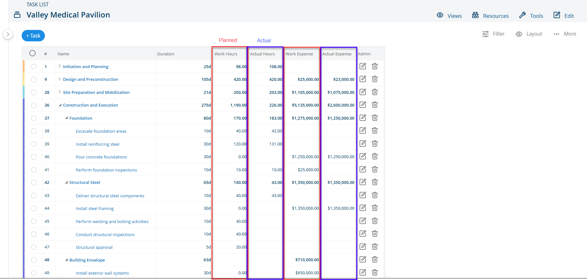Delete the Construction and Execution row
Image resolution: width=587 pixels, height=280 pixels.
[x=375, y=105]
